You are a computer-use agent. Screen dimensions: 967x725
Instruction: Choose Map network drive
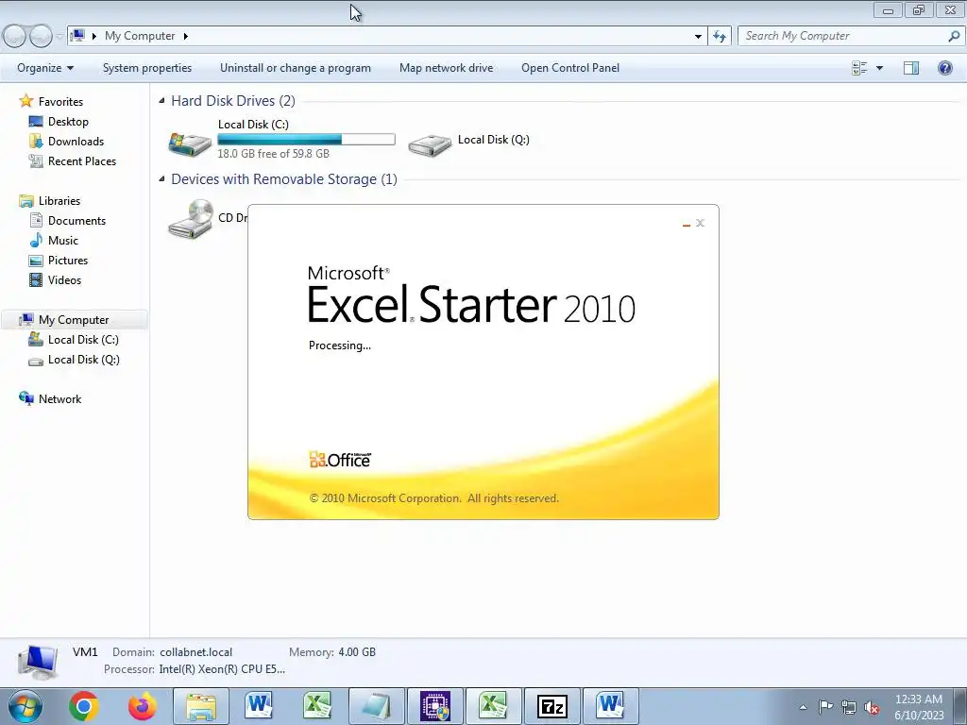(x=446, y=68)
